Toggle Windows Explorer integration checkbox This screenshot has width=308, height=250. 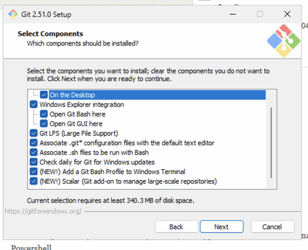(34, 105)
